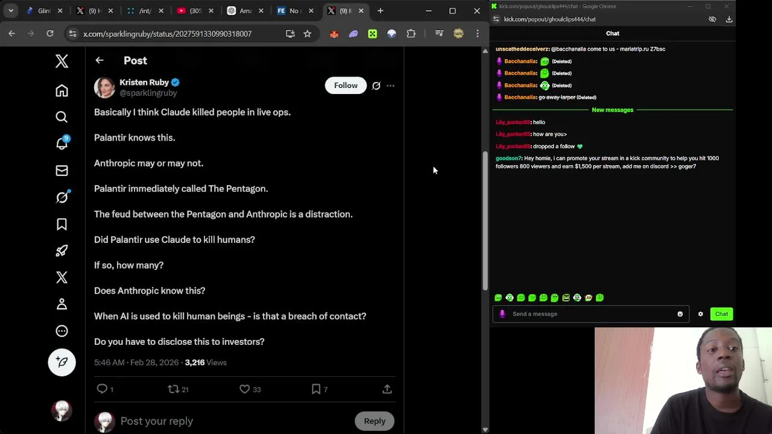Open post's three-dot more menu
The image size is (772, 434).
390,86
